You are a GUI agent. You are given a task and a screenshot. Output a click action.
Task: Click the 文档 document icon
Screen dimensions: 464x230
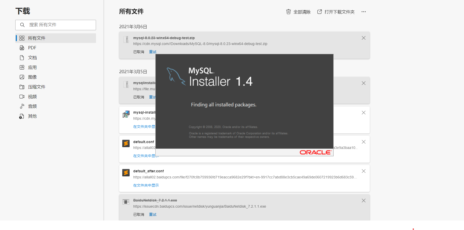pos(22,58)
